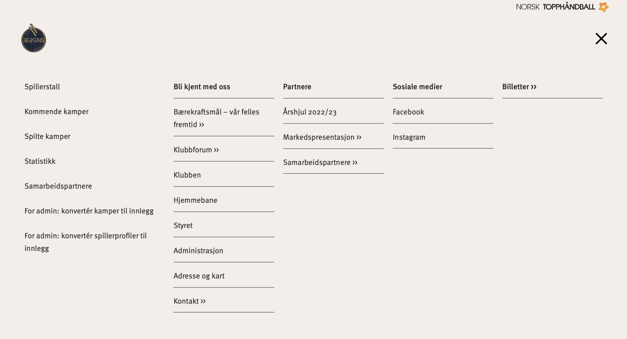View the Styret page
The image size is (627, 339).
(x=183, y=225)
